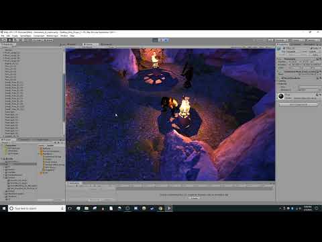The width and height of the screenshot is (322, 242).
Task: Select the Scale tool in Unity toolbar
Action: click(x=21, y=40)
